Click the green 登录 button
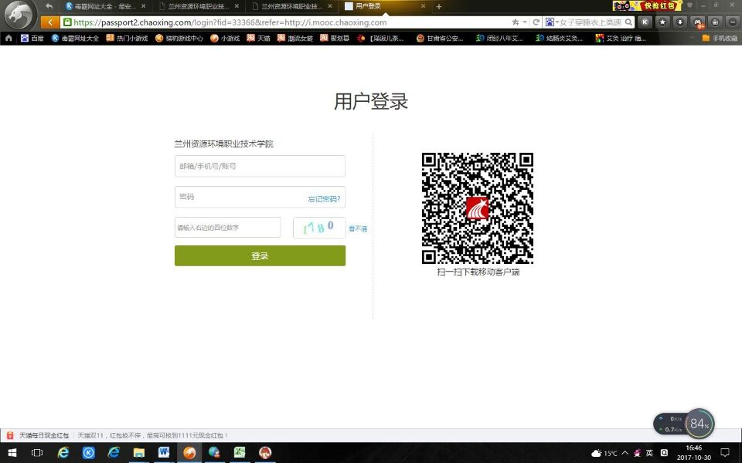 [260, 255]
